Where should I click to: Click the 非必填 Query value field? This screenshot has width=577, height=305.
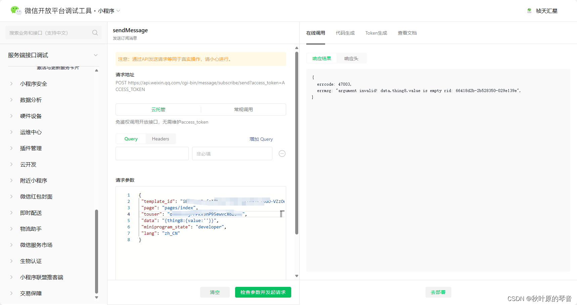click(232, 154)
